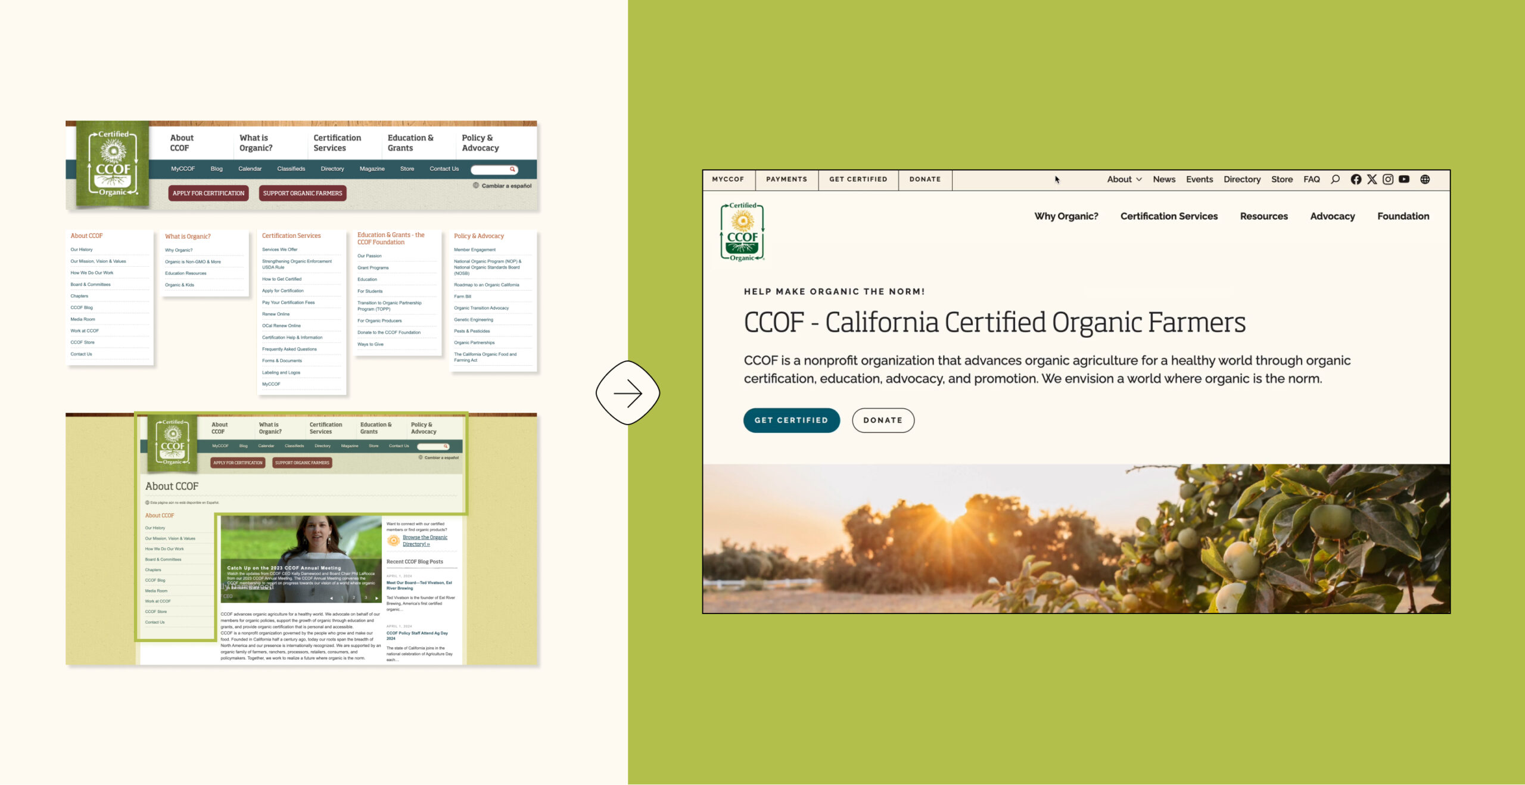Select the MYCCOF tab in the new top bar

[728, 179]
